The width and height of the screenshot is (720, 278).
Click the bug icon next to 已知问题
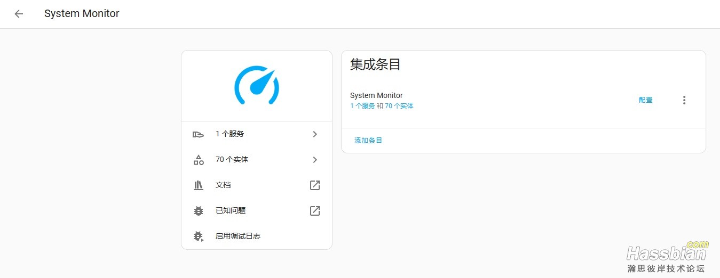[x=198, y=211]
